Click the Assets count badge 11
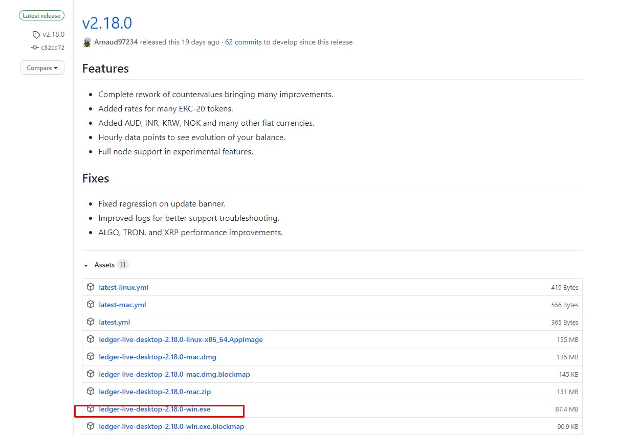Screen dimensions: 641x435 (122, 265)
